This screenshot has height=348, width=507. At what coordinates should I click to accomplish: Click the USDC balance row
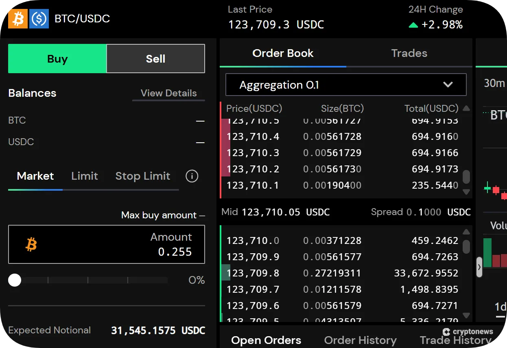pos(107,142)
